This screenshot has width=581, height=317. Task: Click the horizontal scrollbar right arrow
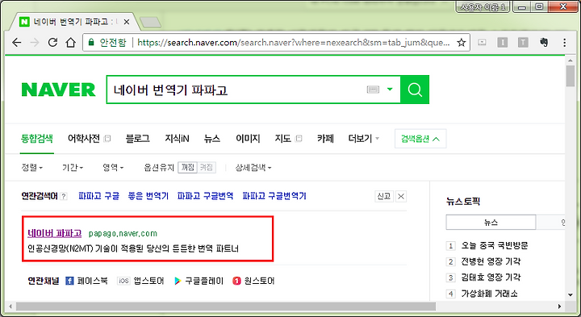[559, 307]
